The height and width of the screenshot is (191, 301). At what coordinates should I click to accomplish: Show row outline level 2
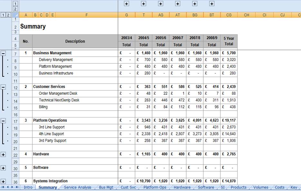point(8,15)
